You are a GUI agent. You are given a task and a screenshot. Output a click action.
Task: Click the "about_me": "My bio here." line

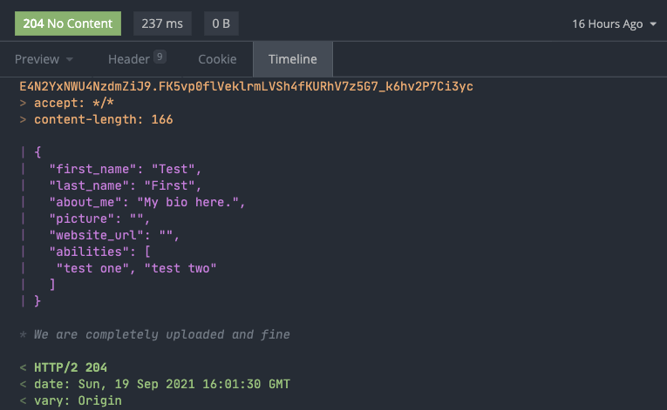147,202
